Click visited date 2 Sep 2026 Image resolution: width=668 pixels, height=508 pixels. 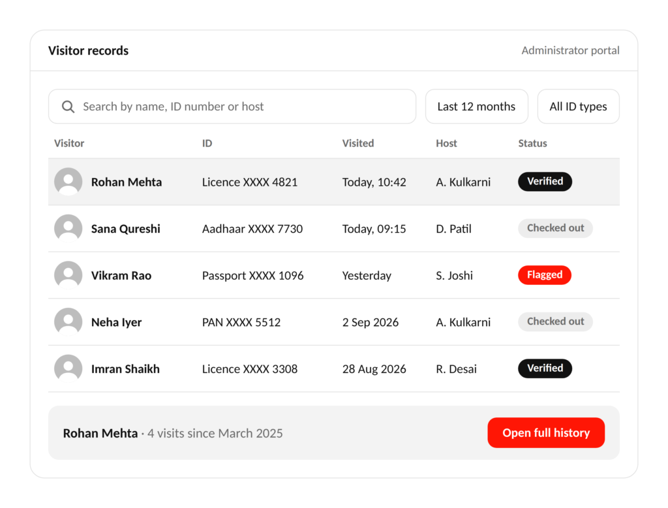point(371,322)
